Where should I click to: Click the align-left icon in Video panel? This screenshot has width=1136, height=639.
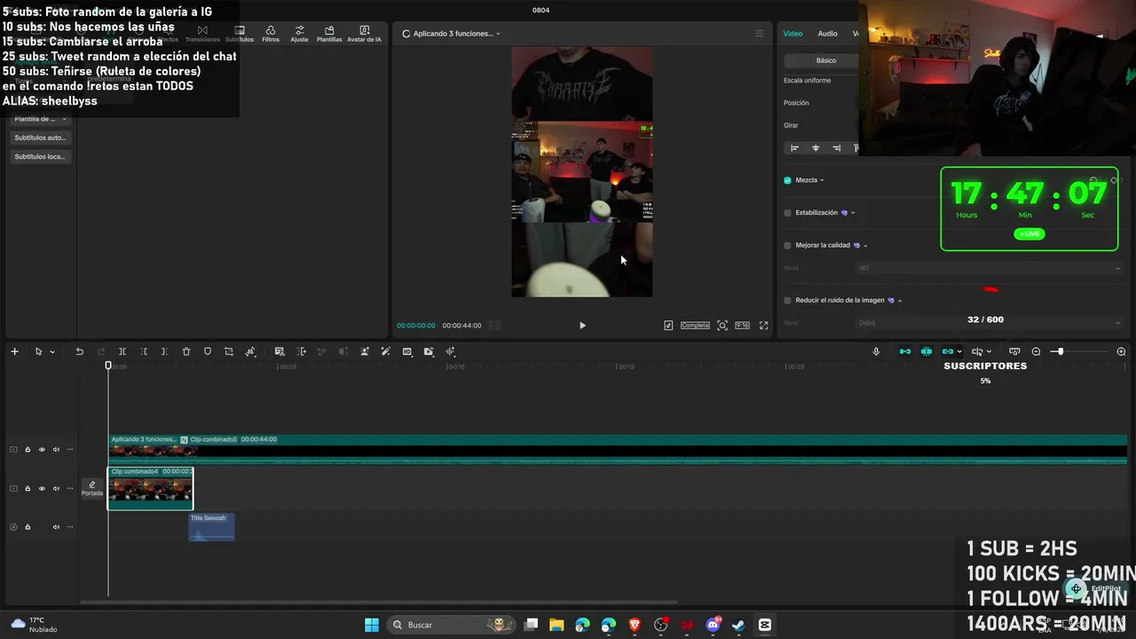pyautogui.click(x=794, y=148)
